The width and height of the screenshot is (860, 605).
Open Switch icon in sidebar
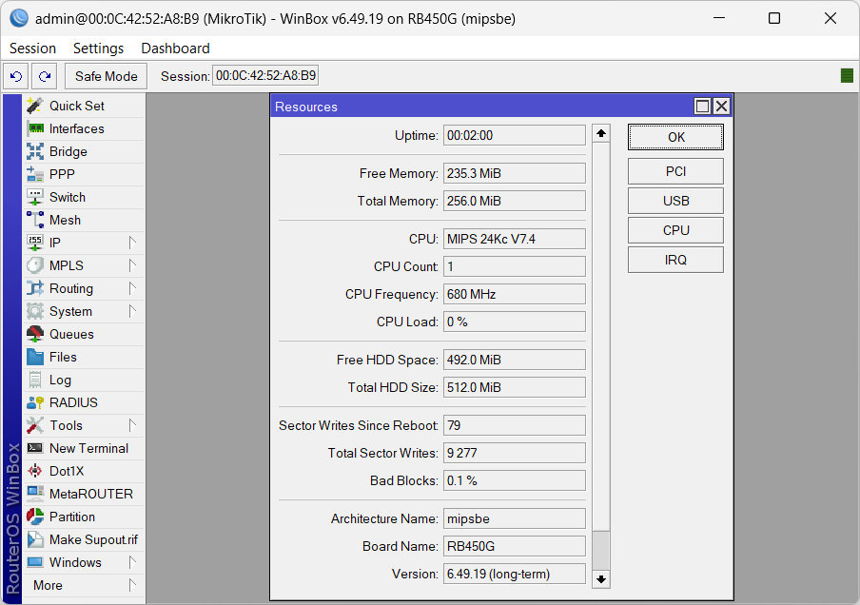pos(35,197)
